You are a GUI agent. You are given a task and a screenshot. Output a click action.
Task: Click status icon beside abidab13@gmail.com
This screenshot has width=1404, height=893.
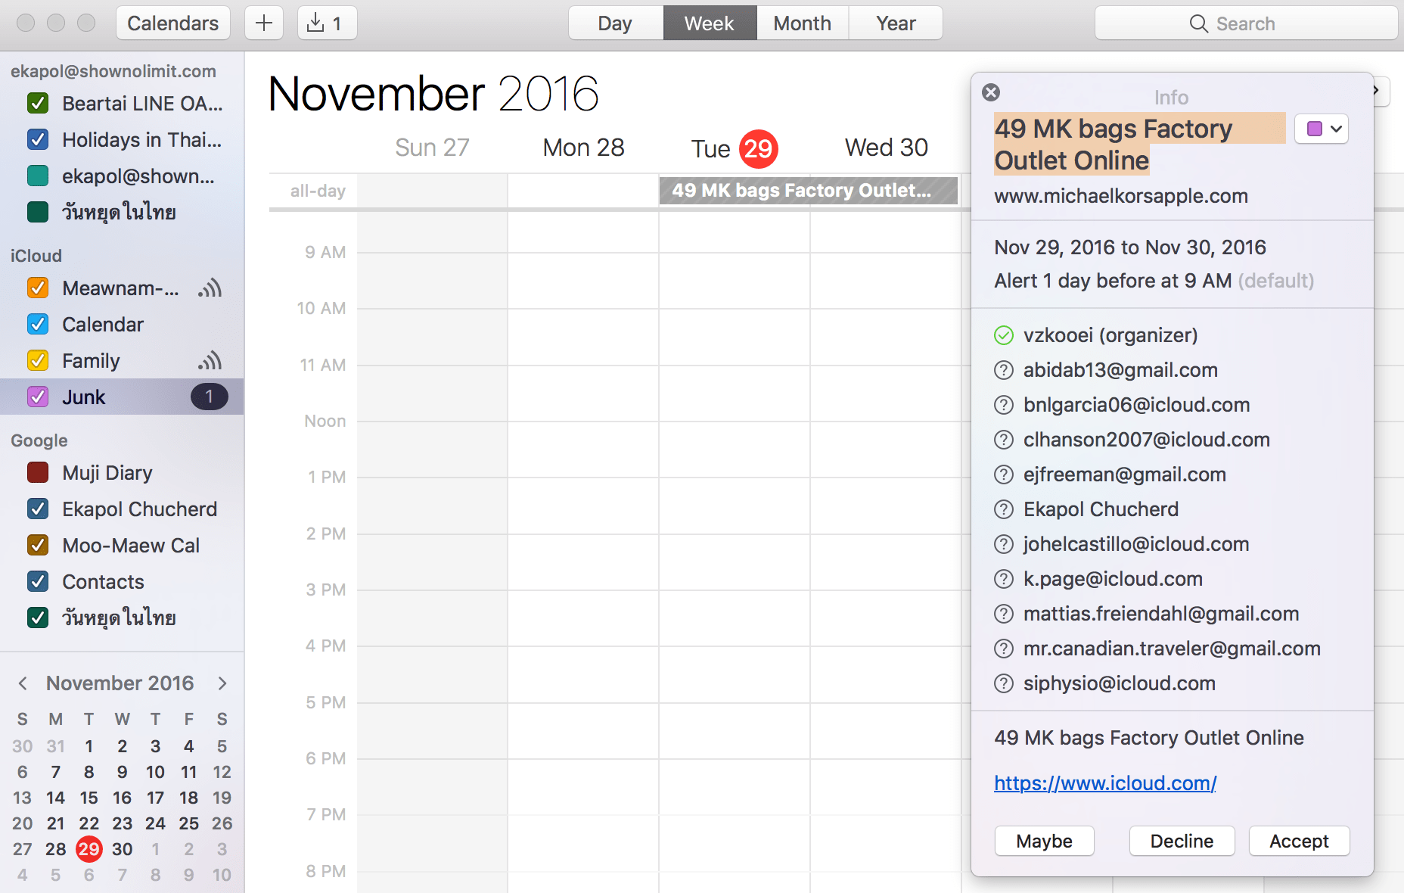[1003, 370]
